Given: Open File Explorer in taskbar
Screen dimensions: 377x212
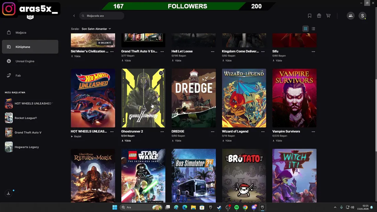Looking at the screenshot, I should [193, 207].
